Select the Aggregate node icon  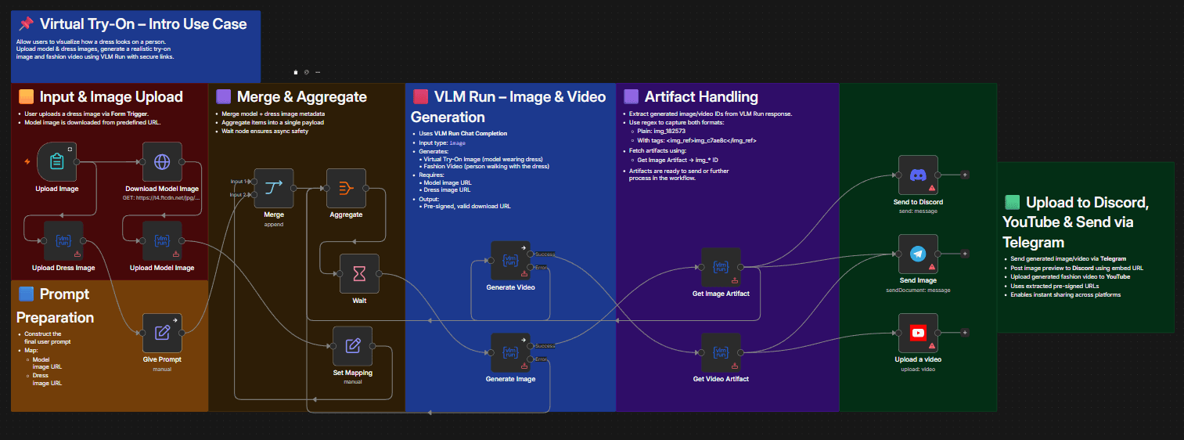point(346,188)
